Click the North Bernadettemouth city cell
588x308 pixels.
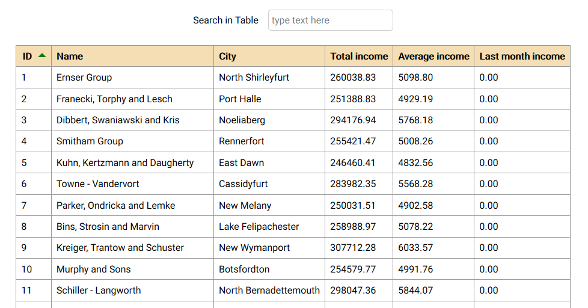pyautogui.click(x=269, y=290)
